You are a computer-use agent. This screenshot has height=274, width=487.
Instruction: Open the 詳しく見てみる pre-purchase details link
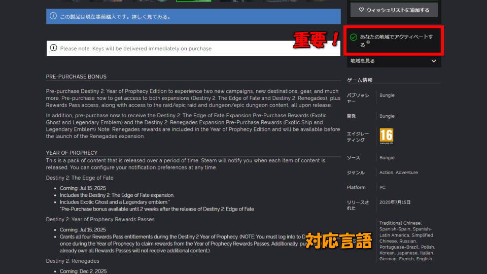[x=149, y=17]
